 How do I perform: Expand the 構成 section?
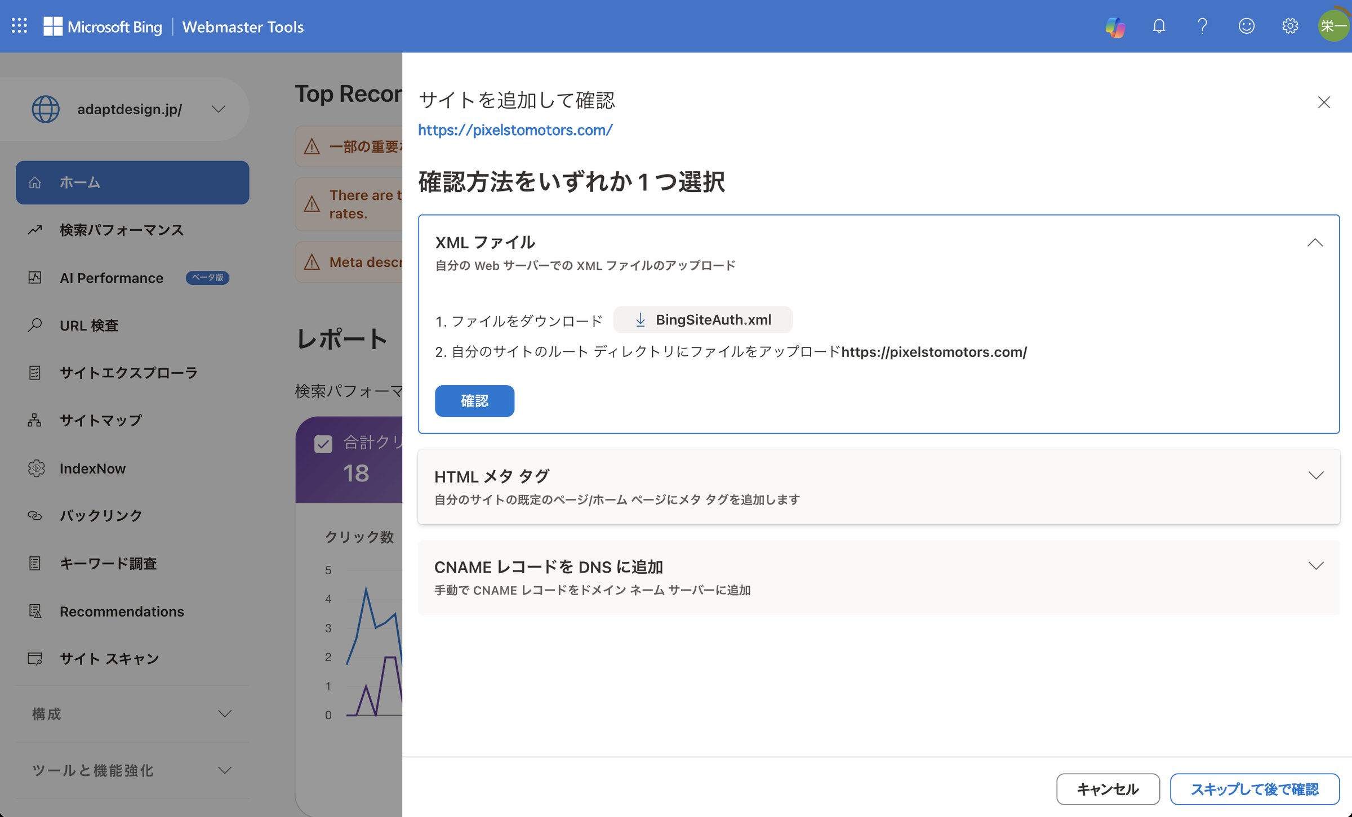132,714
